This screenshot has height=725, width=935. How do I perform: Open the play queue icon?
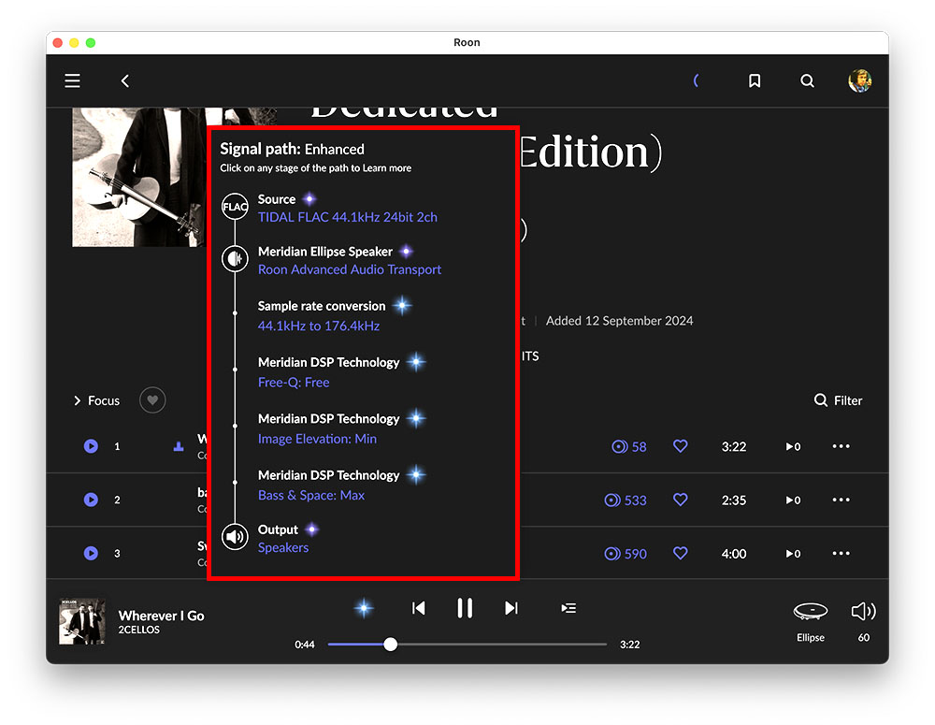click(x=568, y=608)
